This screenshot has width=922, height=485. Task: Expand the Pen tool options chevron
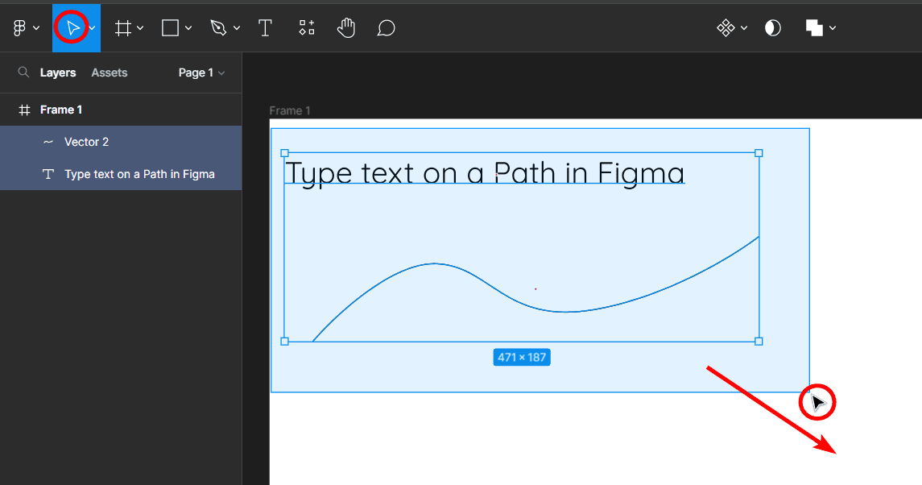(x=237, y=27)
